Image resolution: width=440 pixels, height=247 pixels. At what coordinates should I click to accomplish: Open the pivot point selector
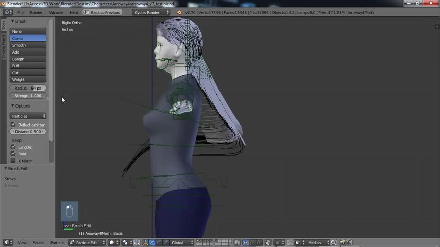tap(127, 242)
